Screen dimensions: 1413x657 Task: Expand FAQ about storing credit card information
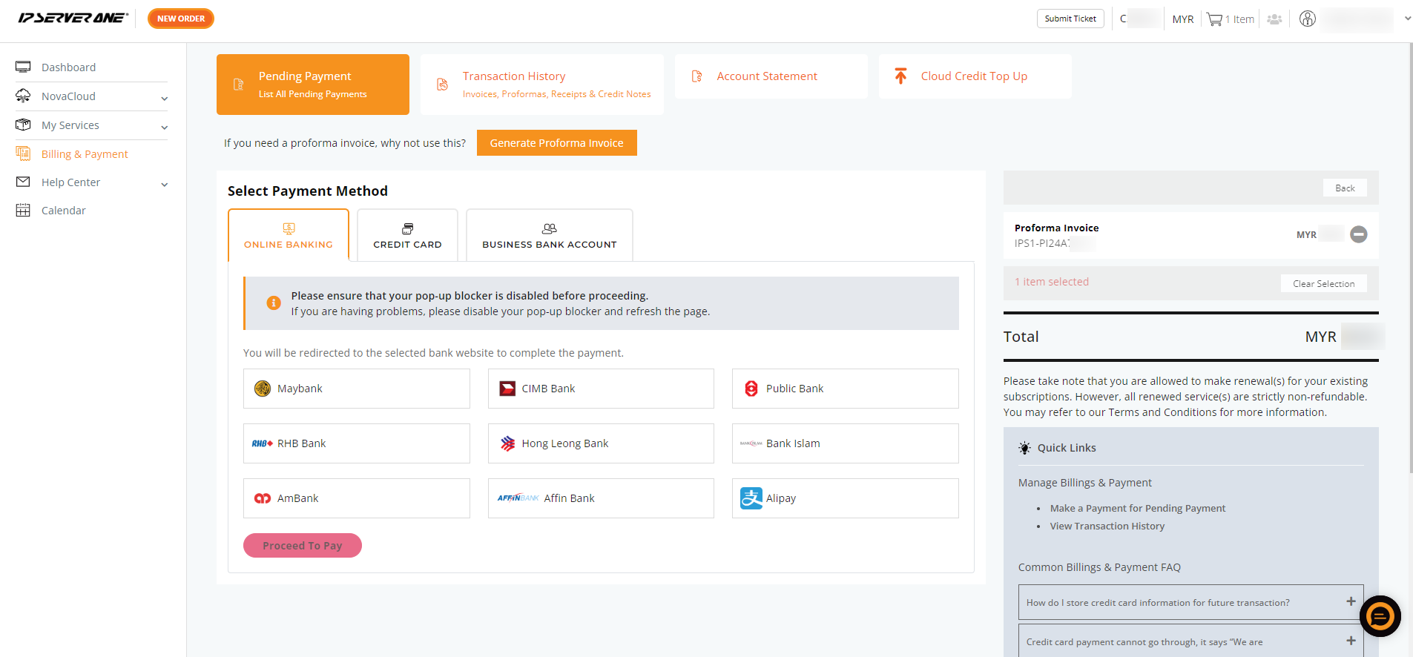(x=1191, y=602)
